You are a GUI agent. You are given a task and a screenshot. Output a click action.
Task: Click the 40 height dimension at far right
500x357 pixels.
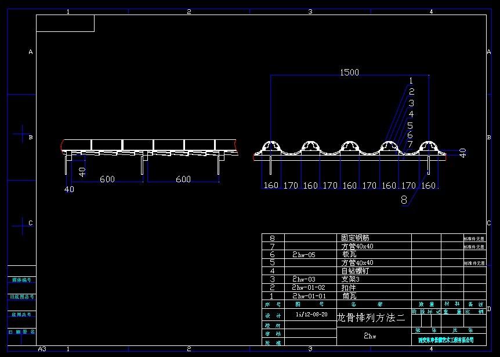pos(462,152)
